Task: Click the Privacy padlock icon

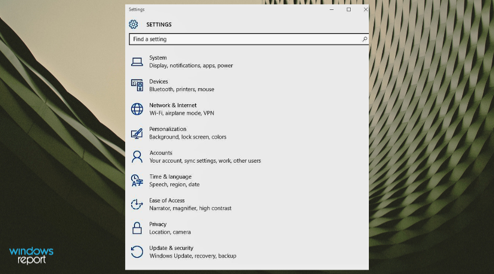Action: click(x=137, y=228)
